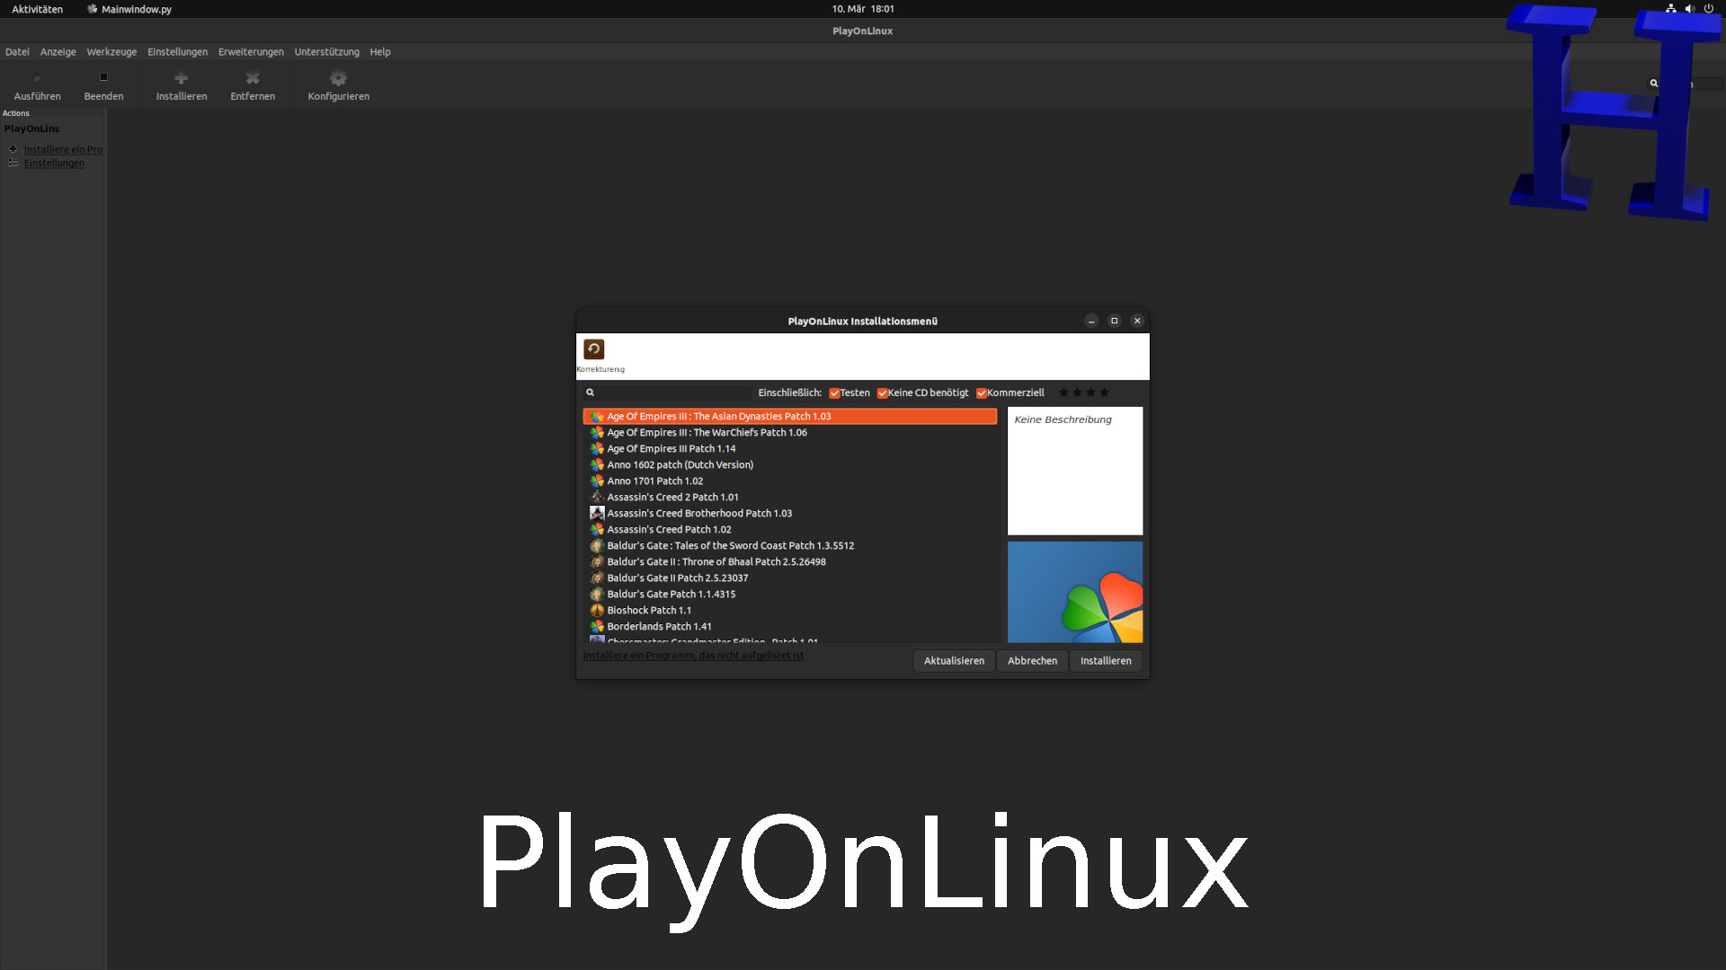Open the Anzeige menu
Viewport: 1726px width, 970px height.
coord(58,52)
